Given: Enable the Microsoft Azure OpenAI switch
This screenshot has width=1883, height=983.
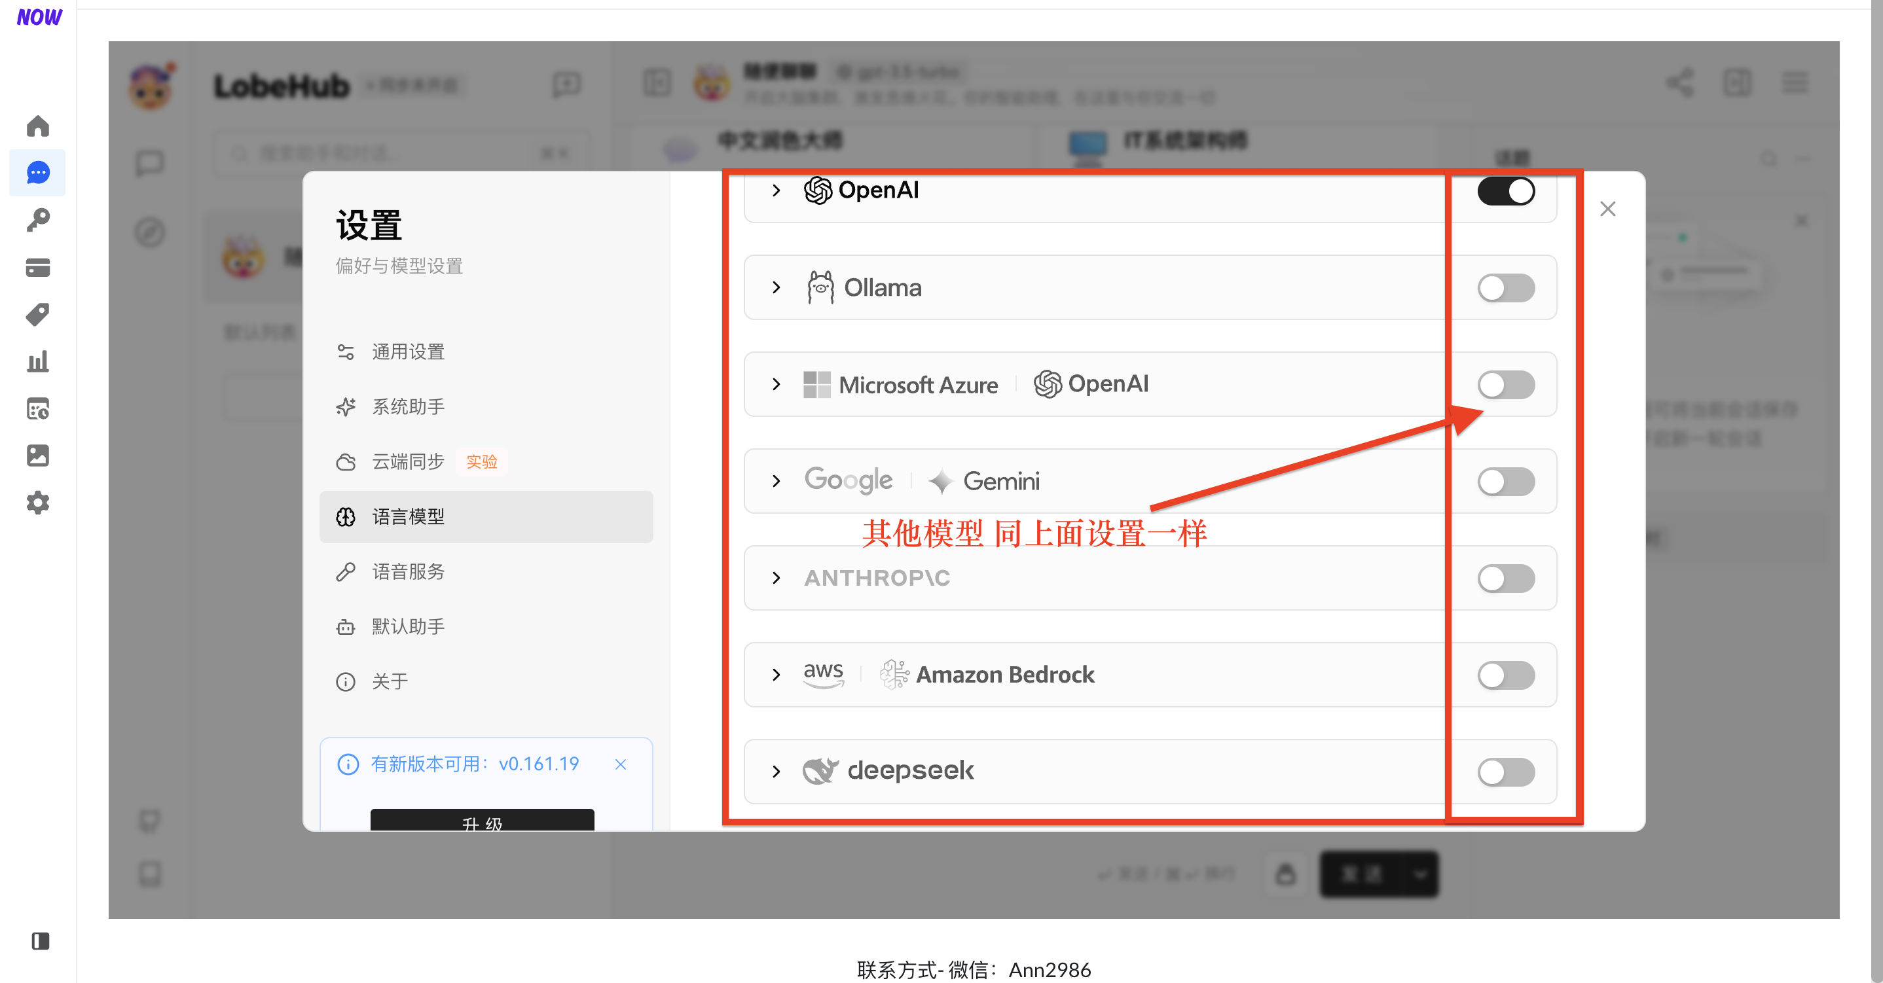Looking at the screenshot, I should tap(1506, 384).
